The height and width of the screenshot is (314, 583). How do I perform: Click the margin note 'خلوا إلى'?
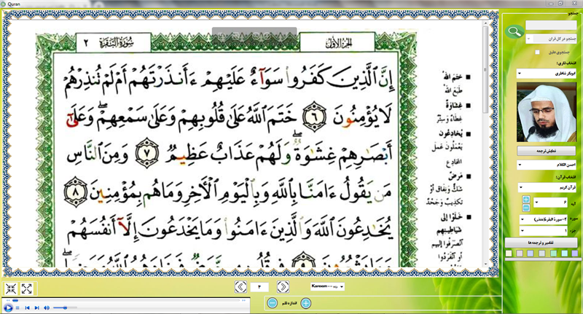[451, 217]
